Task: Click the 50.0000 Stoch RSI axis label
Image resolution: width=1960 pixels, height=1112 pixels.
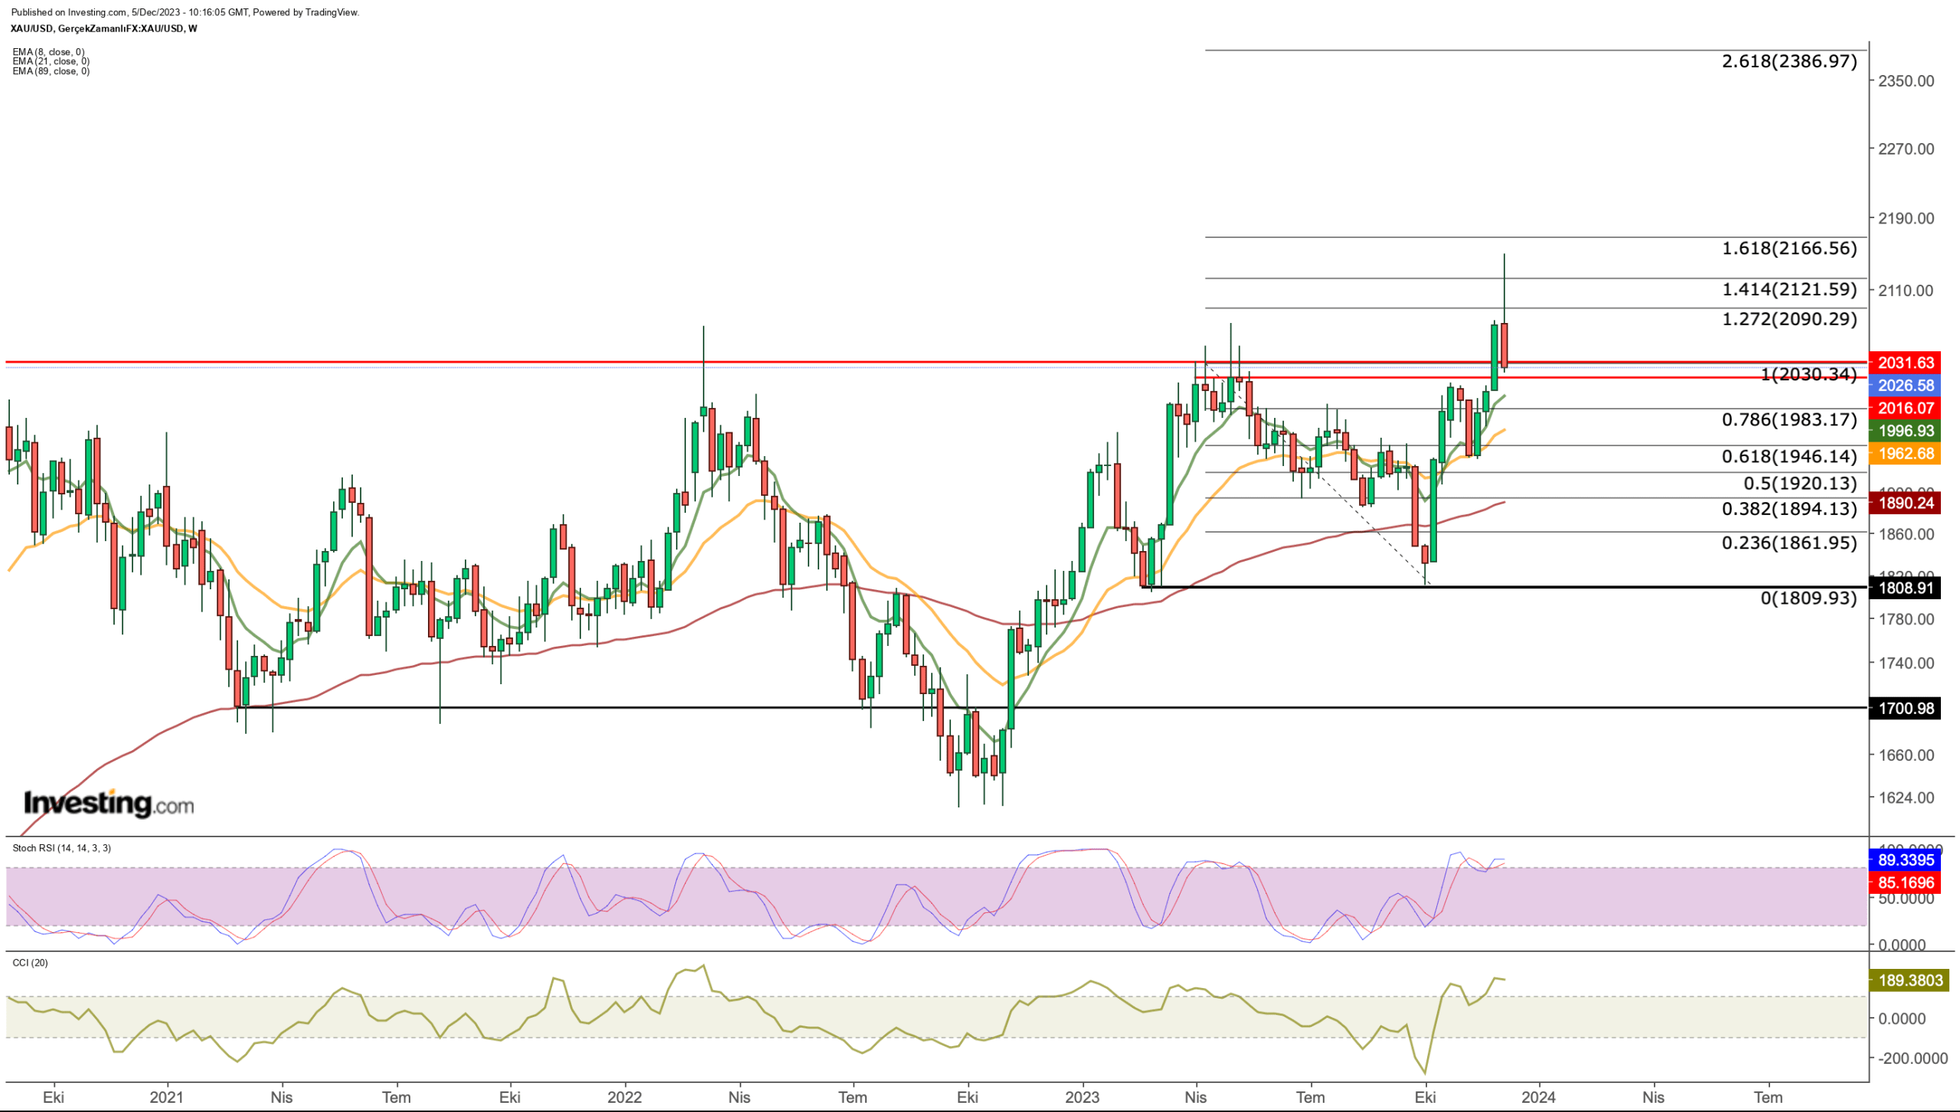Action: click(x=1906, y=899)
